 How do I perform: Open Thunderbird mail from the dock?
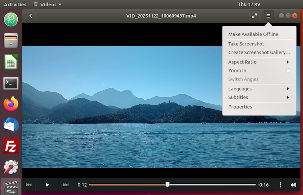point(11,125)
